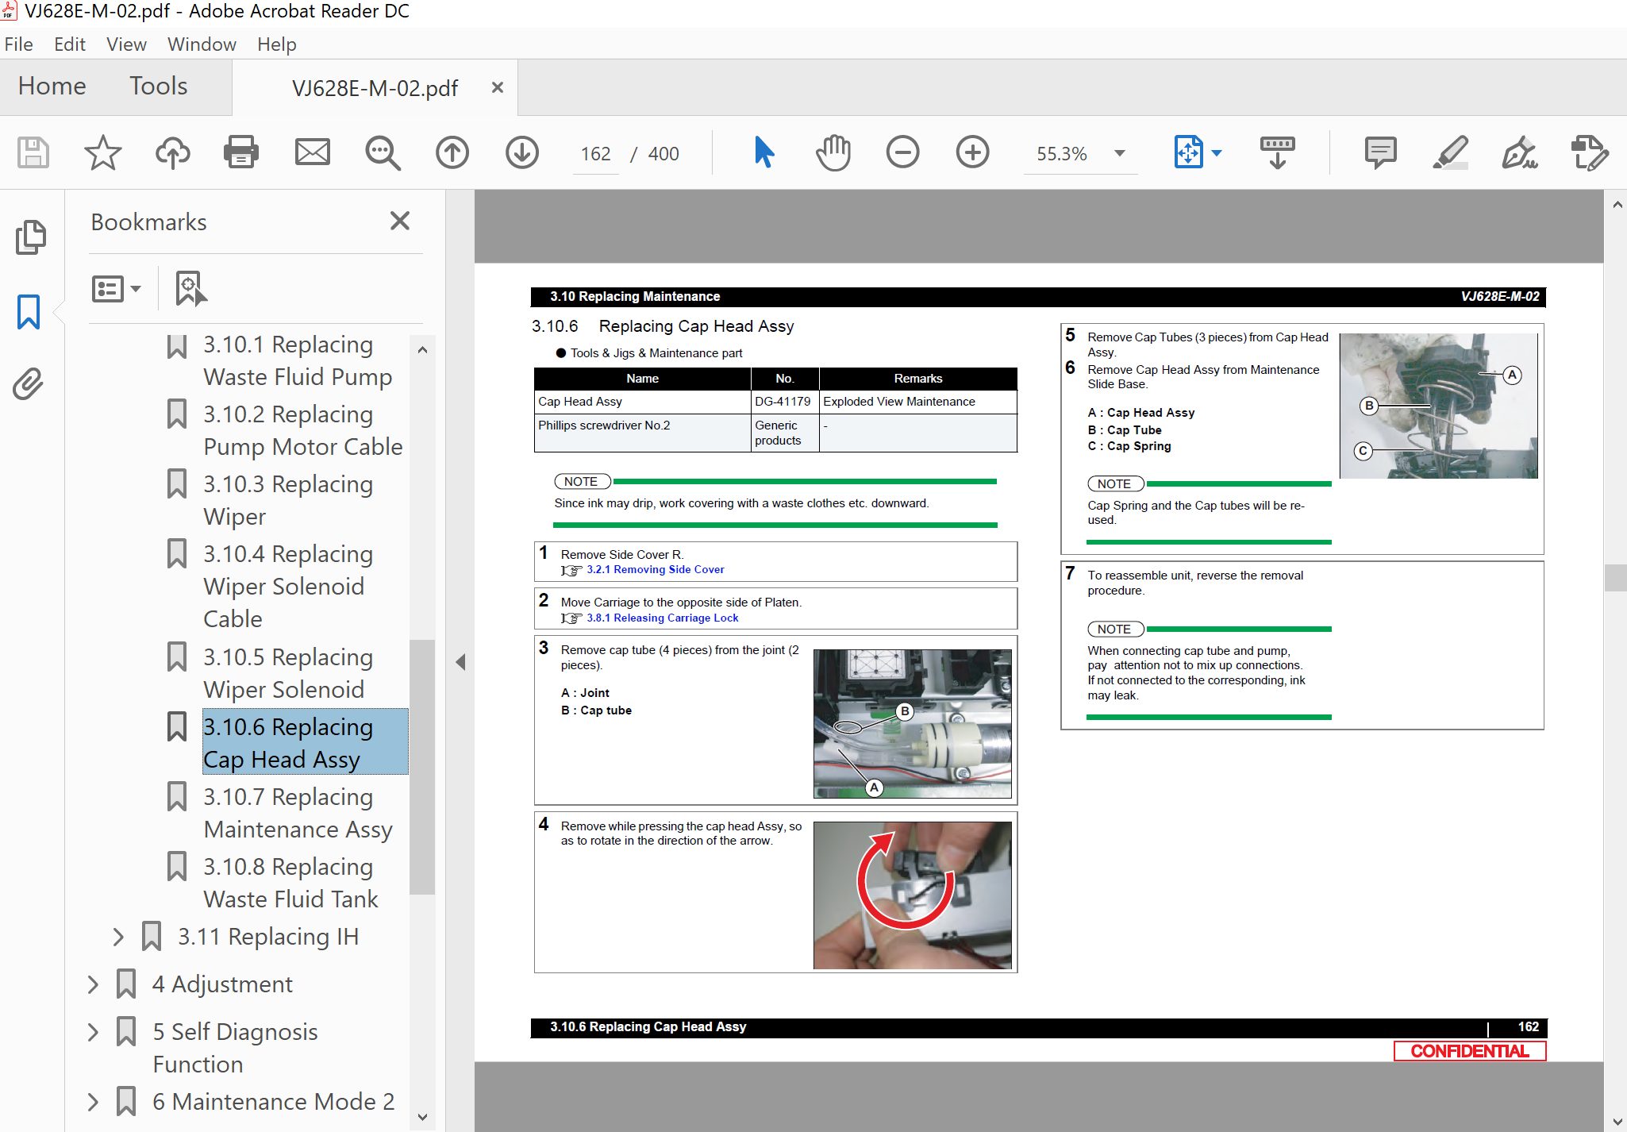
Task: Zoom out with minus button
Action: coord(903,152)
